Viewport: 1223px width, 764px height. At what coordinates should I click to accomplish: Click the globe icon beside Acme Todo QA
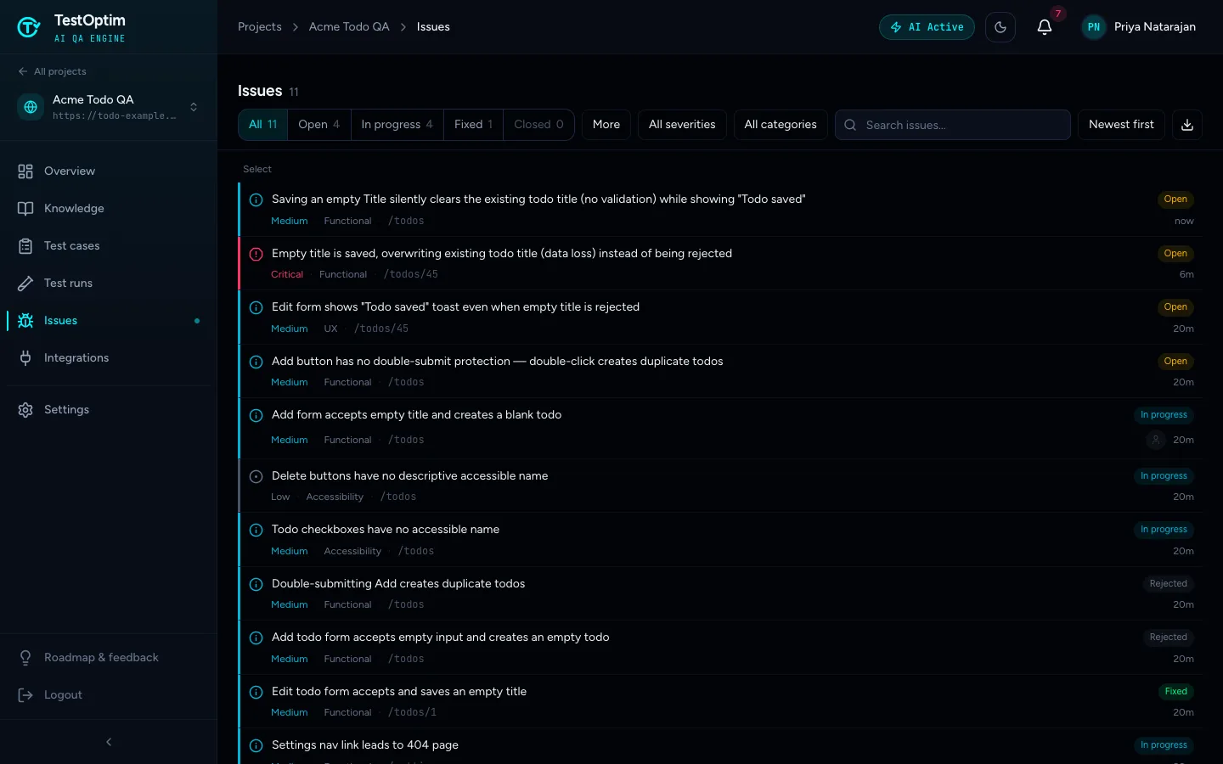coord(31,107)
